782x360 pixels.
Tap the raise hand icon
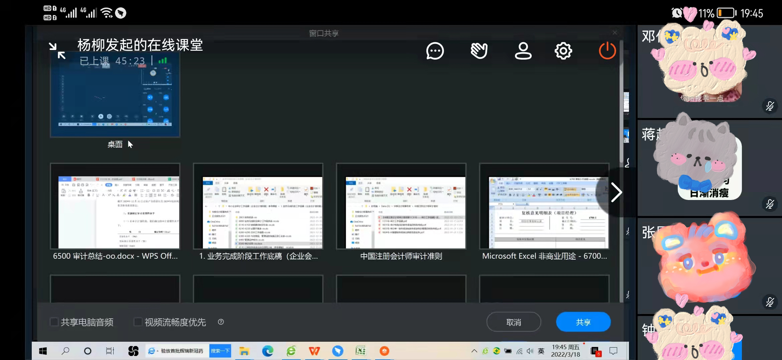pos(479,51)
